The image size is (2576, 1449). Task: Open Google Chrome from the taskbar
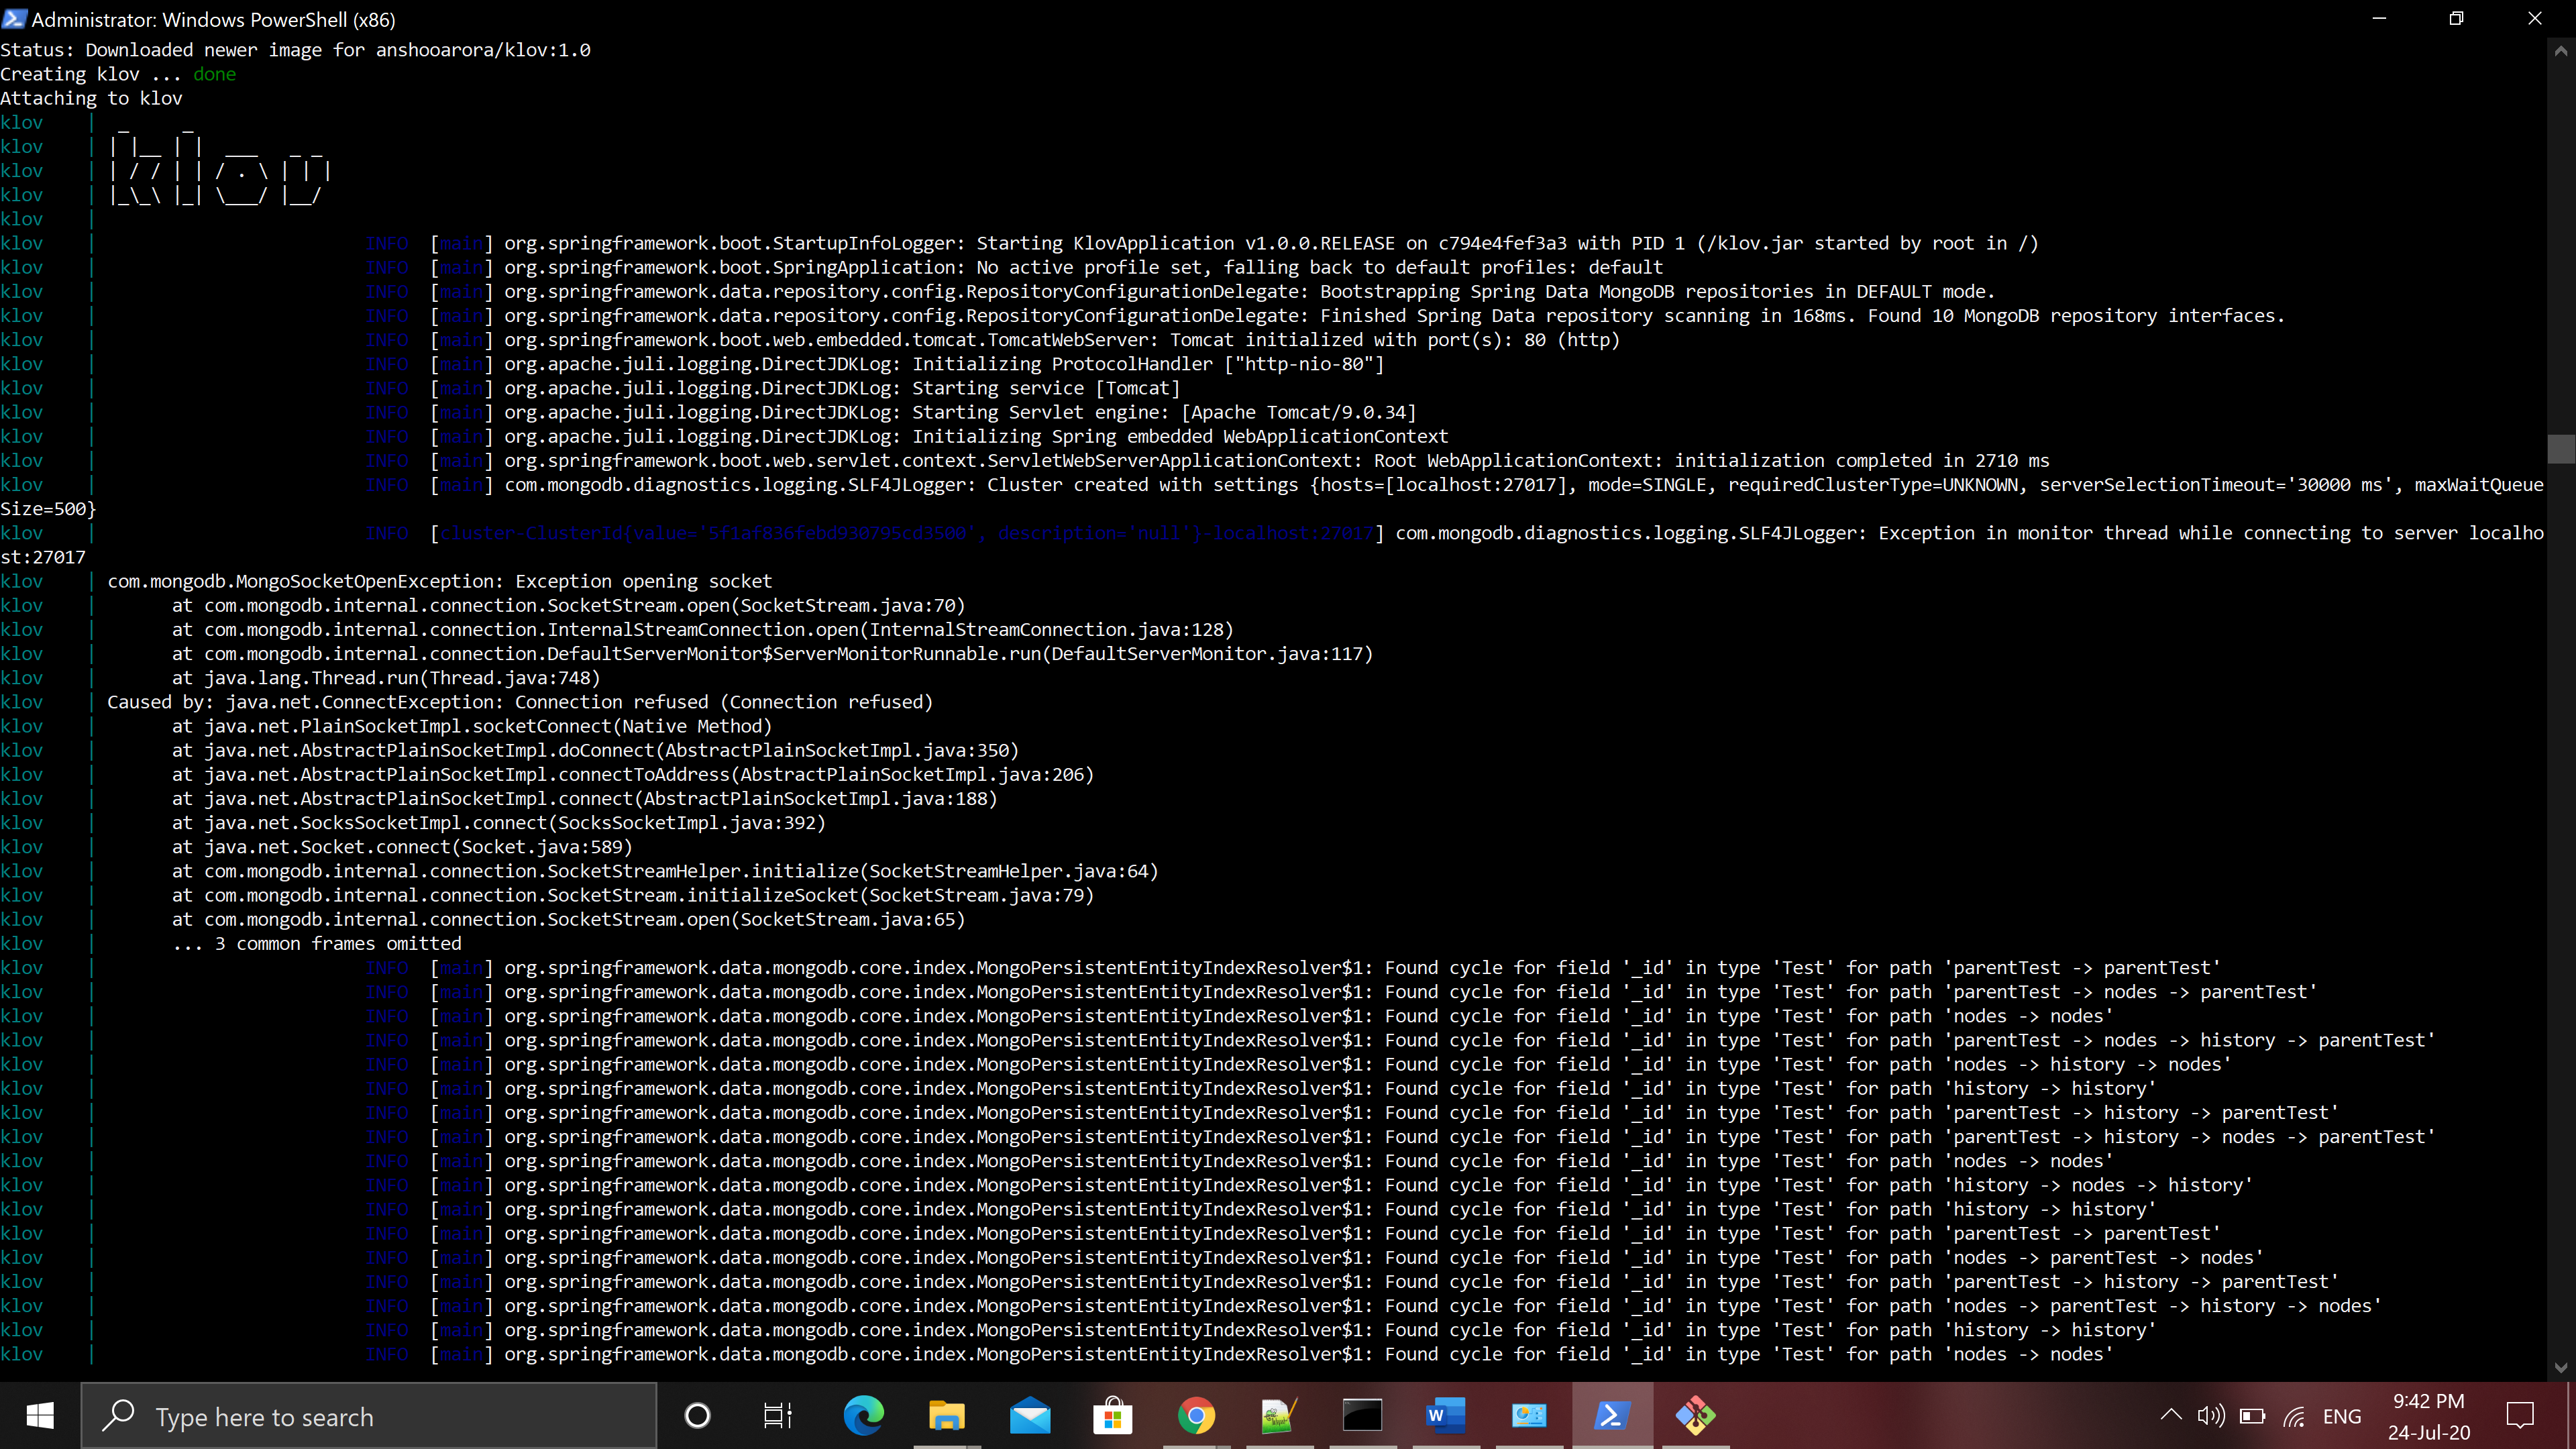tap(1196, 1416)
